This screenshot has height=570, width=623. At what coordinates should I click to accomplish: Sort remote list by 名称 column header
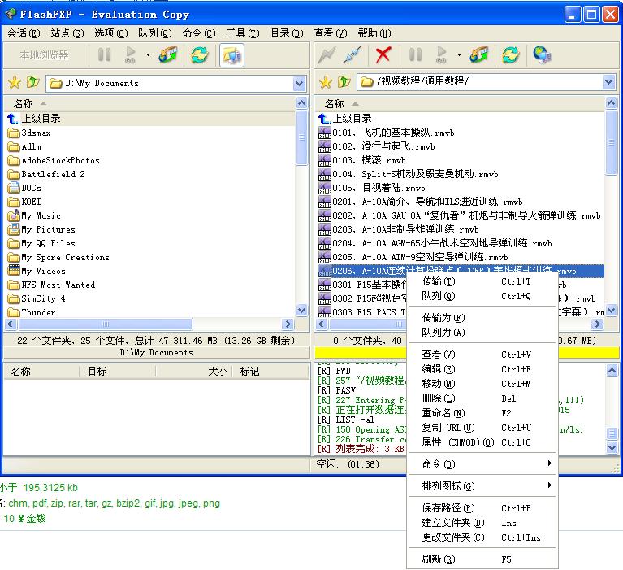pos(460,104)
